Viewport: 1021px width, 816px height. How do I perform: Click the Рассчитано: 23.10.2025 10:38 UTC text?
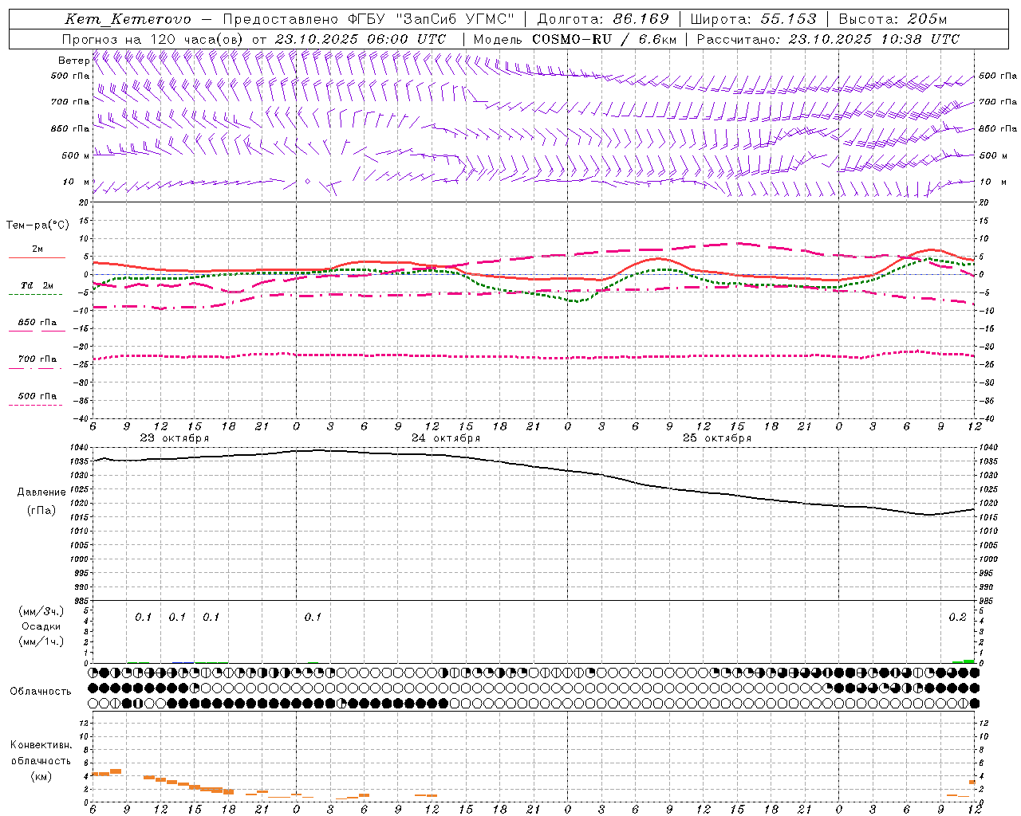click(x=828, y=39)
